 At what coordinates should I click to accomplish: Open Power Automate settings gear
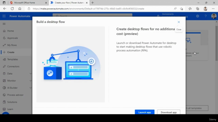coord(198,16)
